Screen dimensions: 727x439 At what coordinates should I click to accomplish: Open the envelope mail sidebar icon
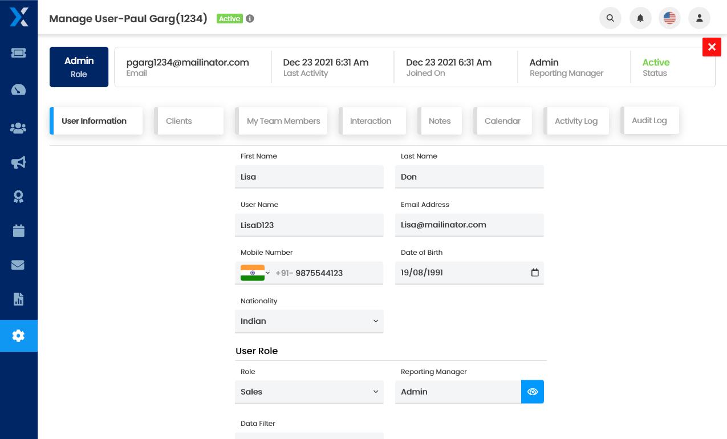point(18,265)
